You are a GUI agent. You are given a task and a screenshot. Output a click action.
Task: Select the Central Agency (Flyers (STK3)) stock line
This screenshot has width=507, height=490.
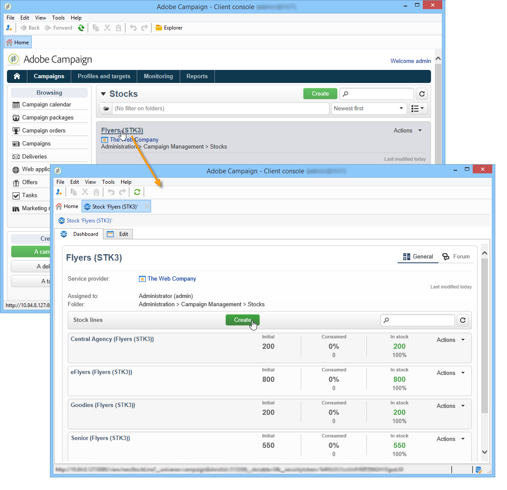pos(112,339)
